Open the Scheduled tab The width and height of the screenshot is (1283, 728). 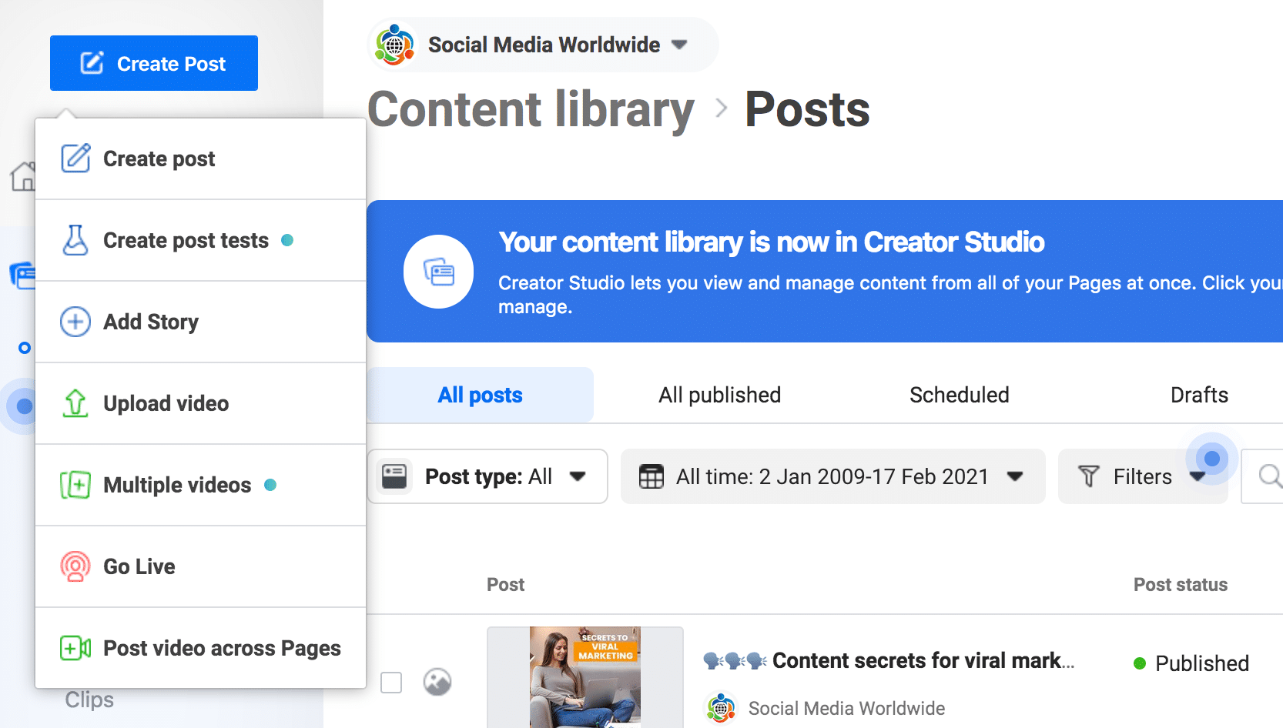tap(959, 395)
